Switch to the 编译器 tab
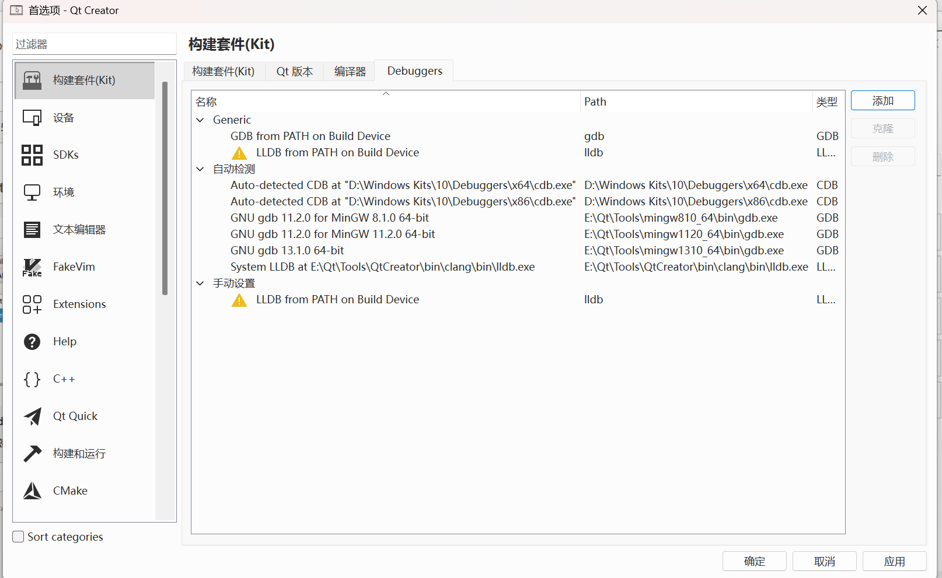 (350, 71)
